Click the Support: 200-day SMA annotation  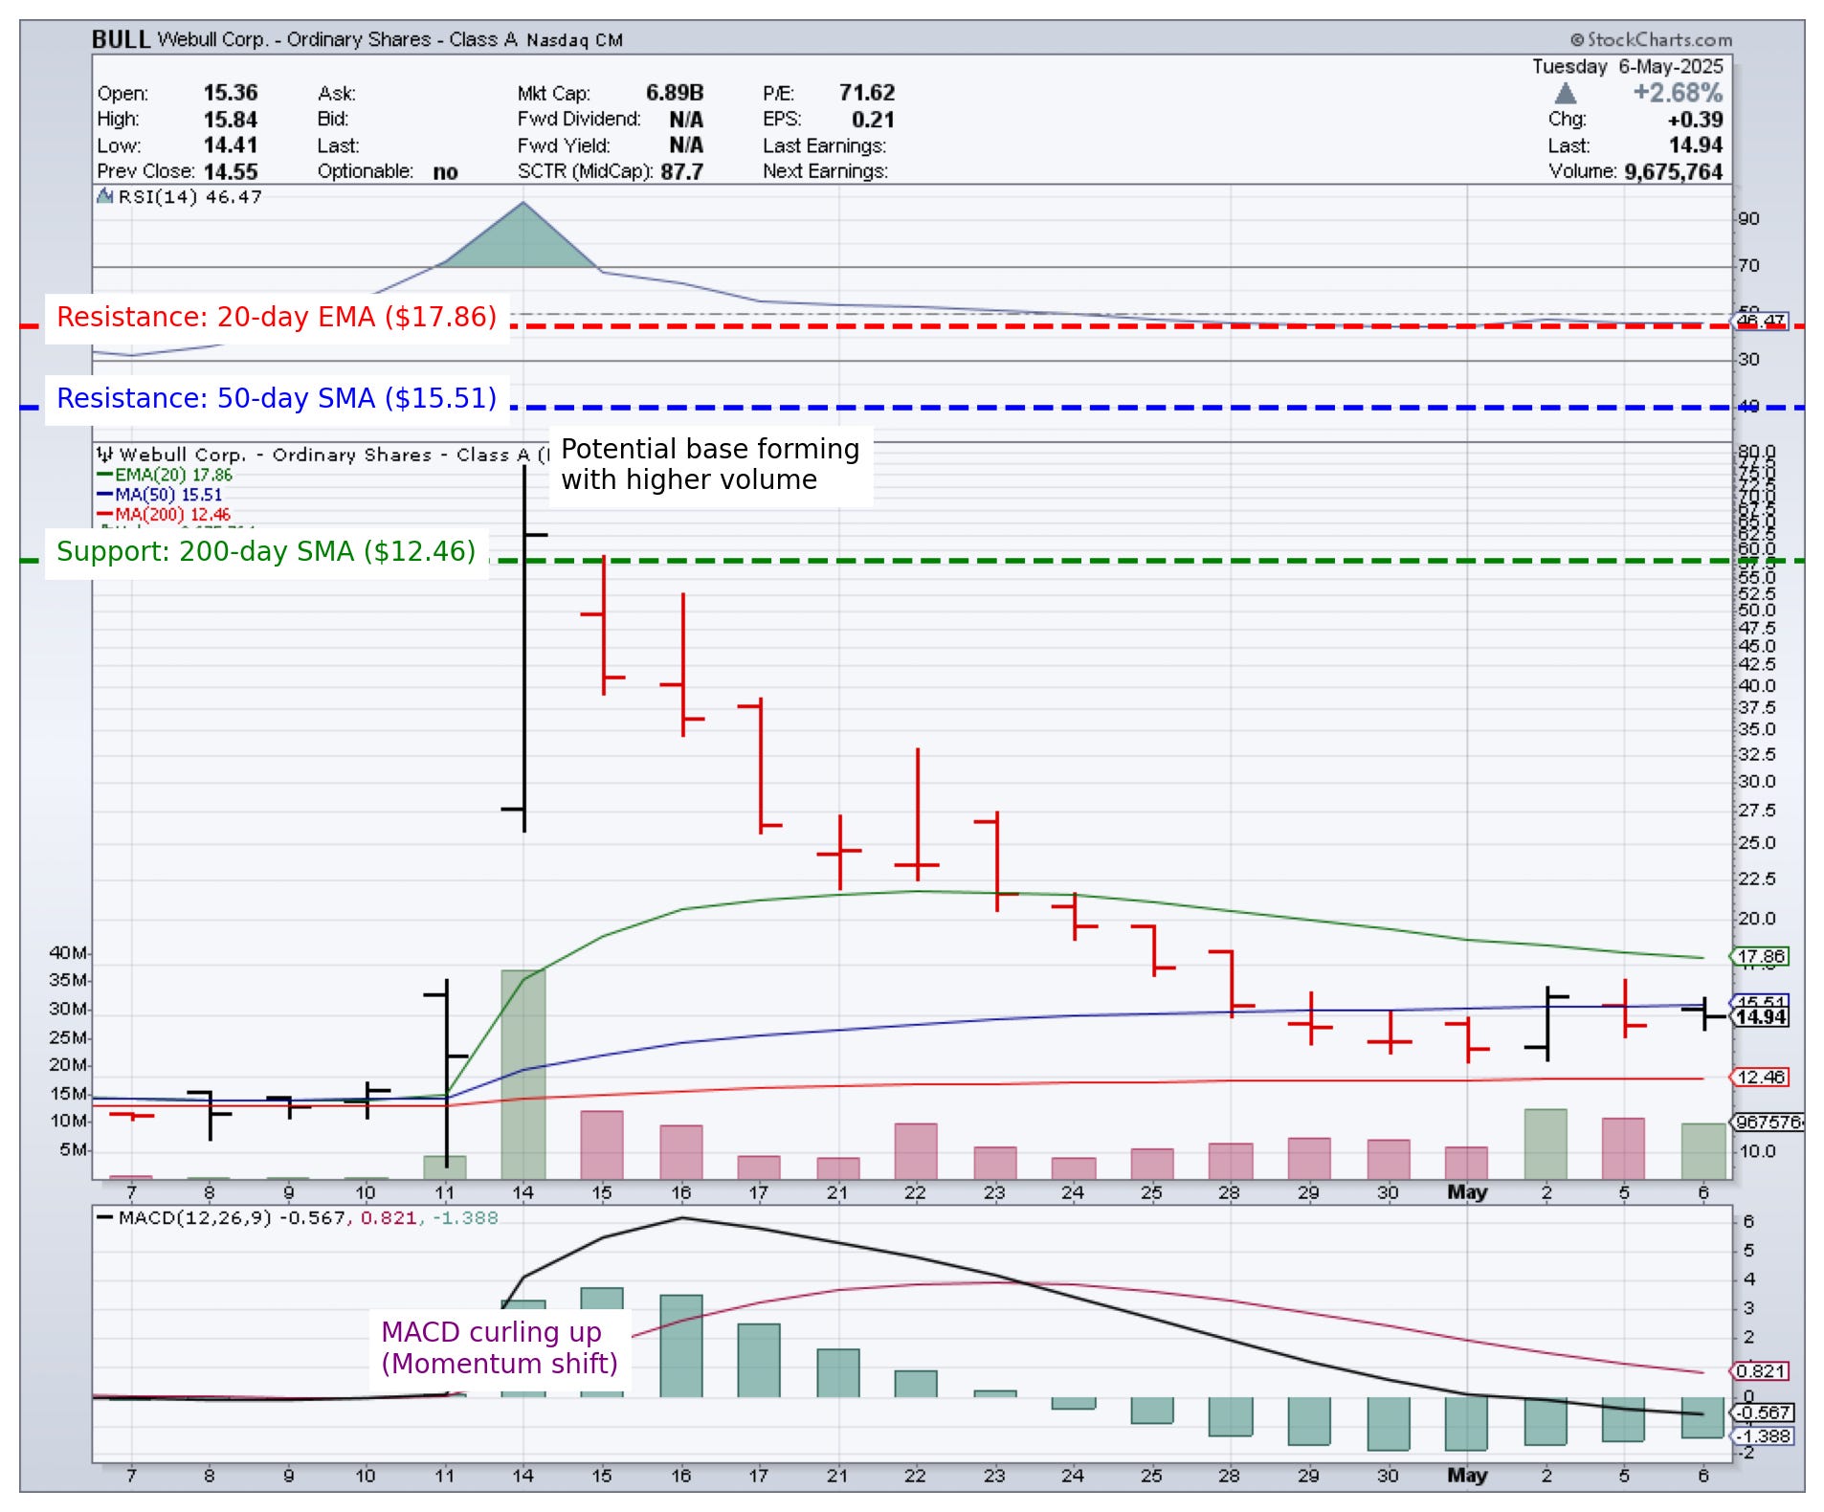click(266, 551)
